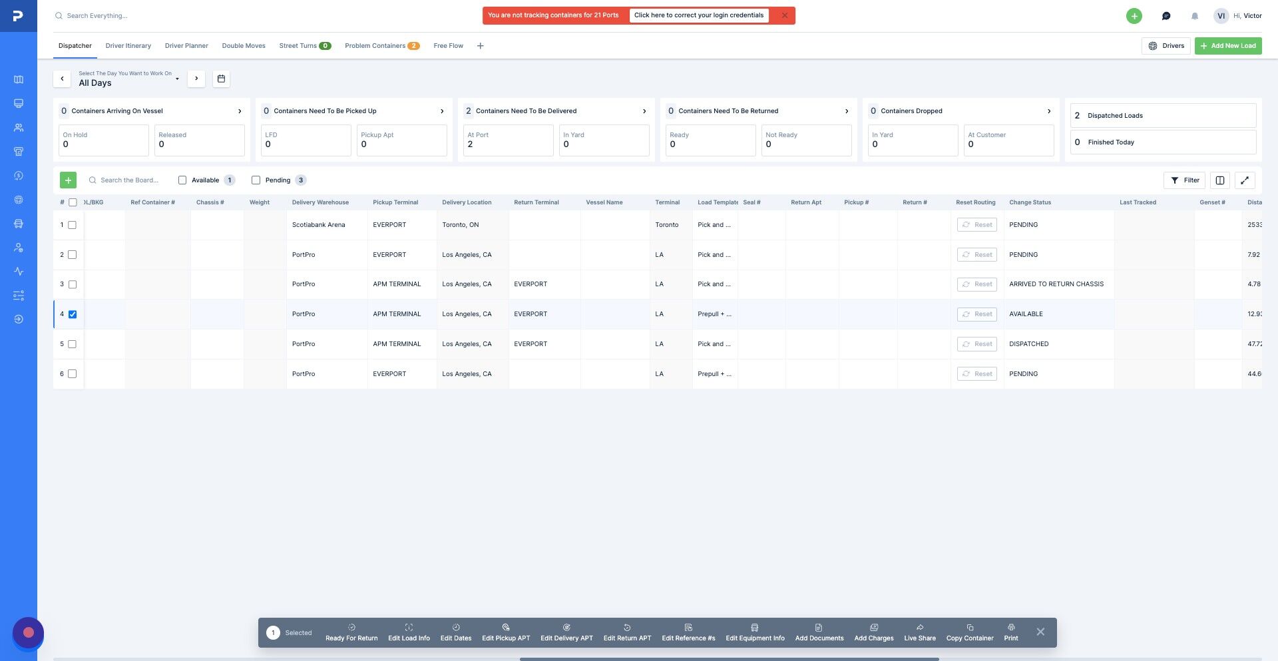Check the row 6 checkbox
Viewport: 1278px width, 661px height.
(73, 374)
